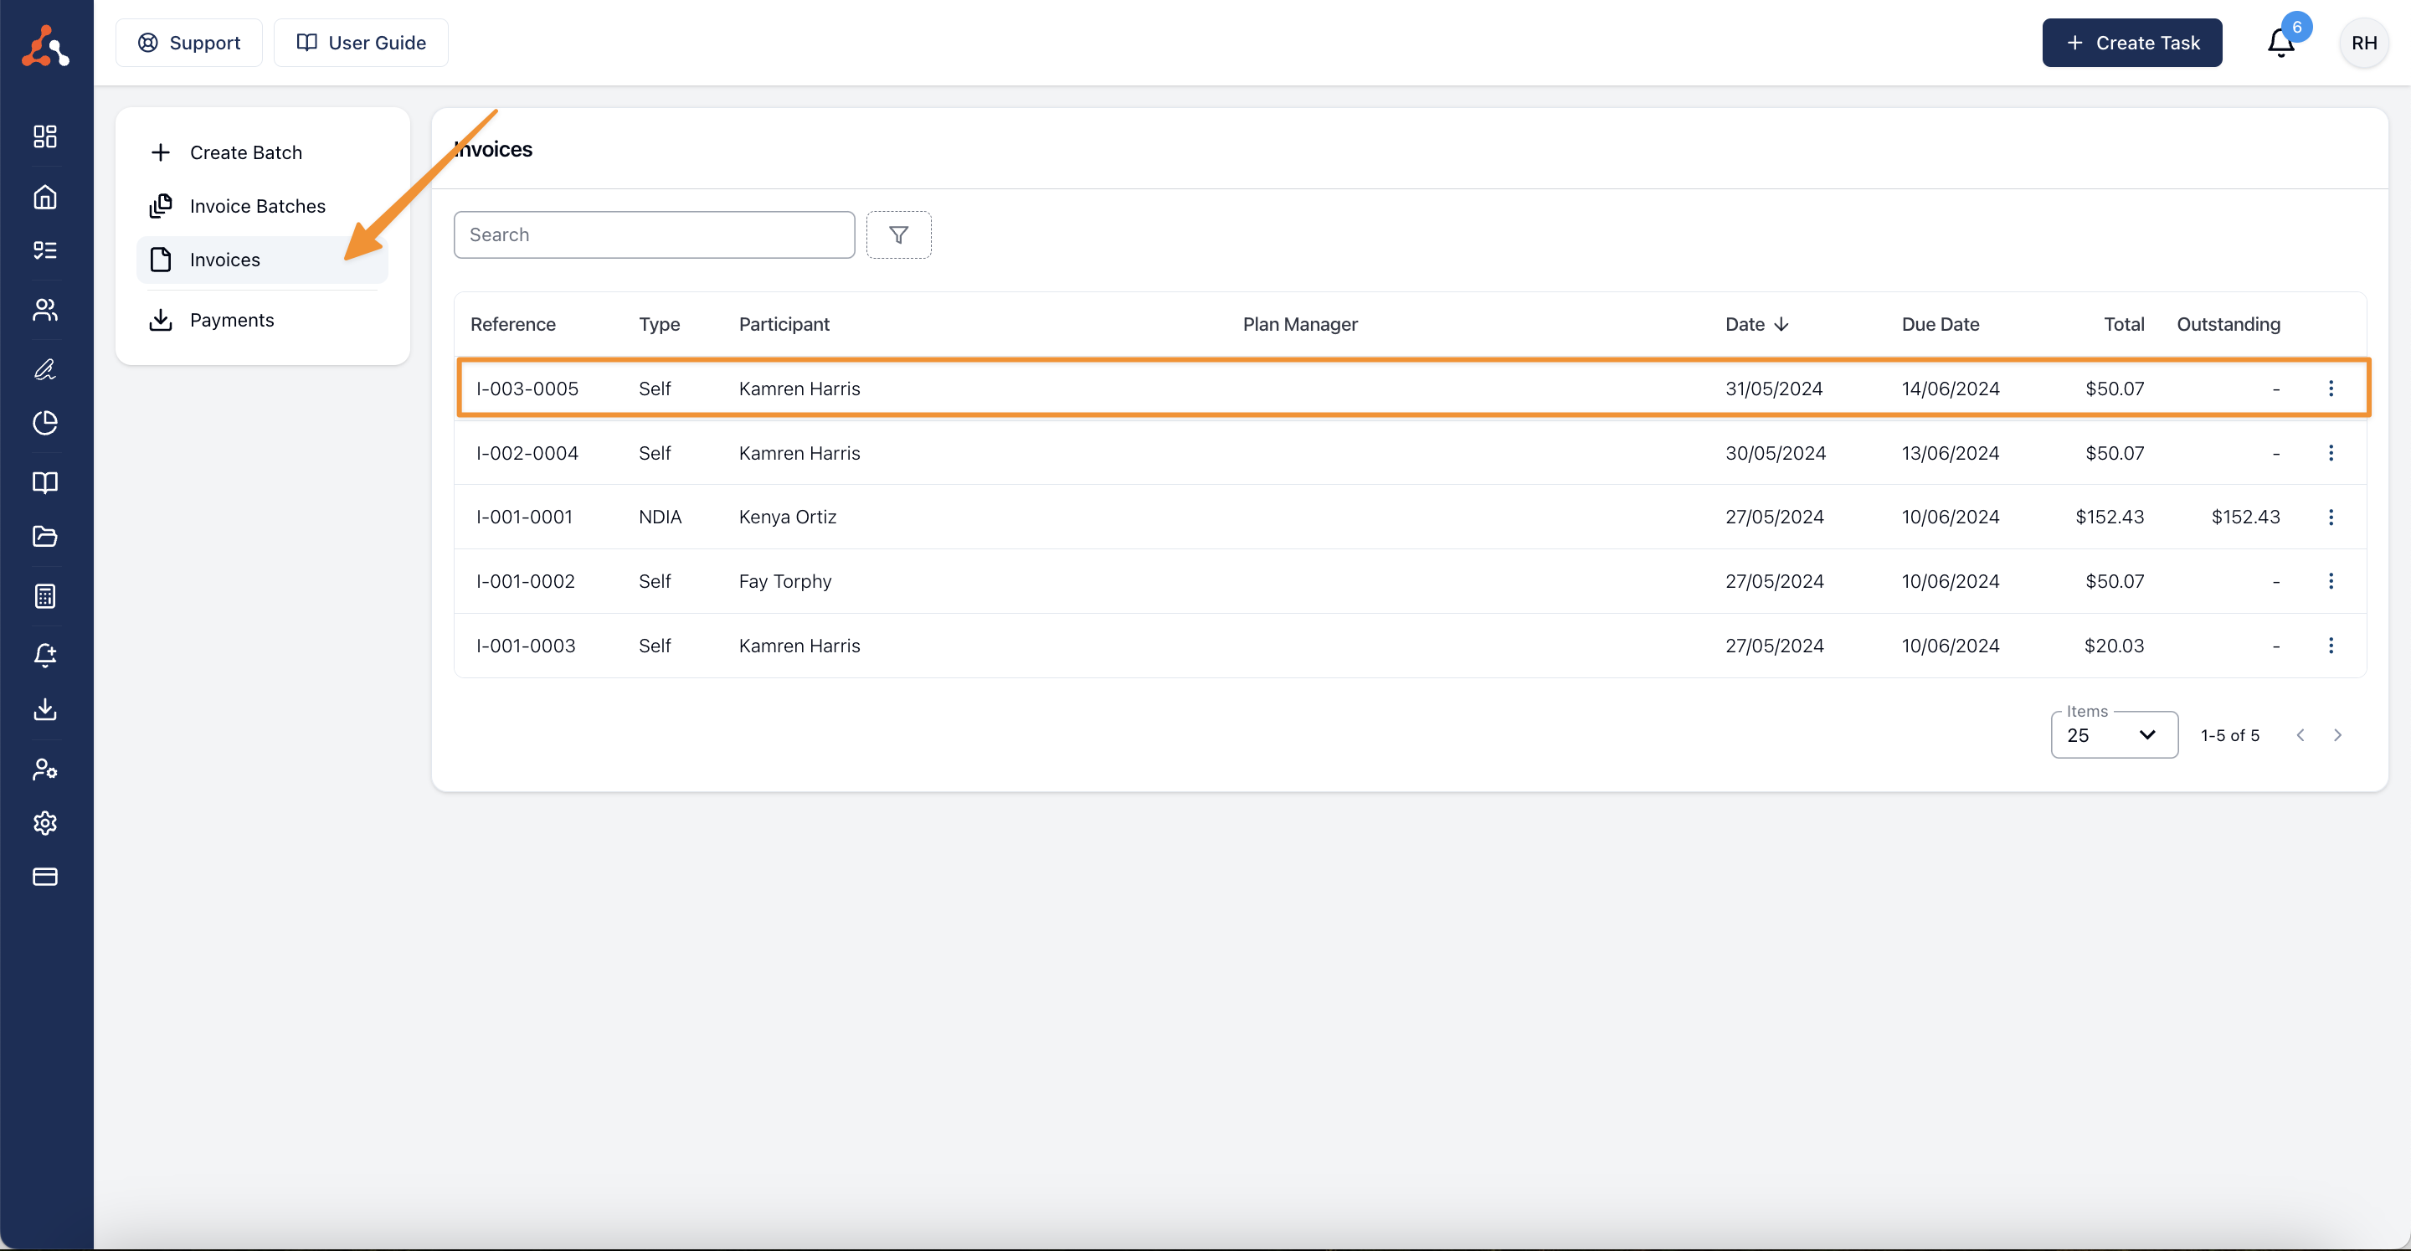Open row actions for invoice I-003-0005
The image size is (2411, 1251).
2331,388
